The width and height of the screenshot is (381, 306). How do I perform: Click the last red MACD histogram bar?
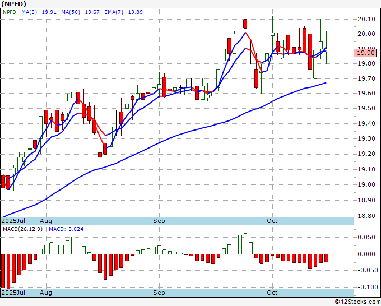pyautogui.click(x=326, y=258)
